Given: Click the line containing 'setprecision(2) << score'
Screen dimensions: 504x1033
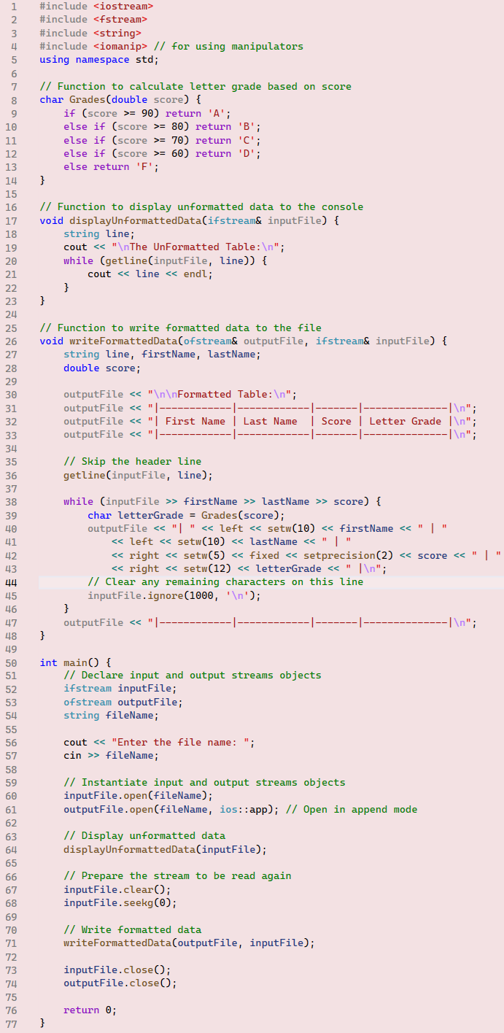Looking at the screenshot, I should [306, 555].
